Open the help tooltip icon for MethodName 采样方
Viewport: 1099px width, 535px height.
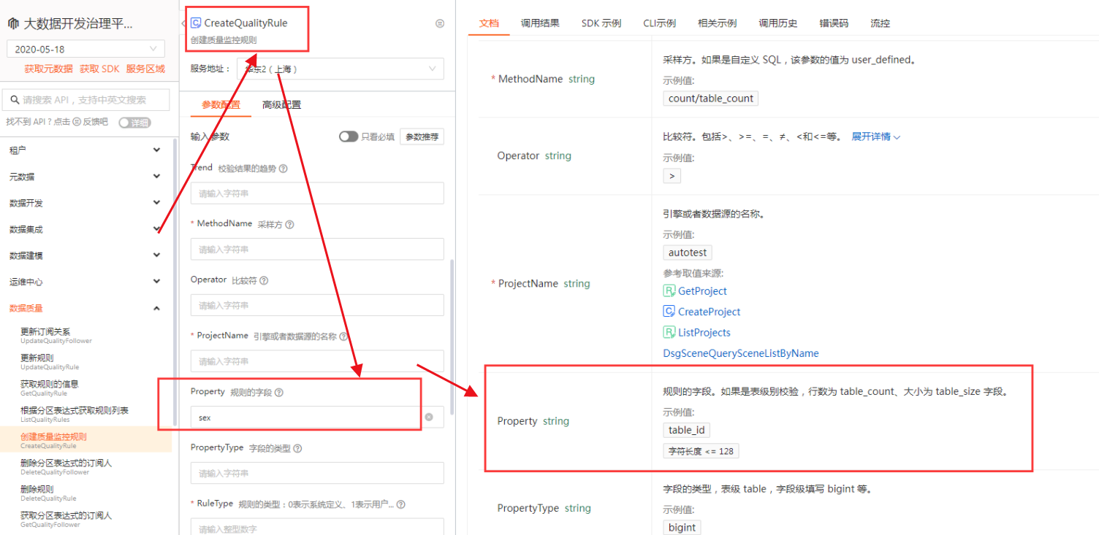pos(289,225)
